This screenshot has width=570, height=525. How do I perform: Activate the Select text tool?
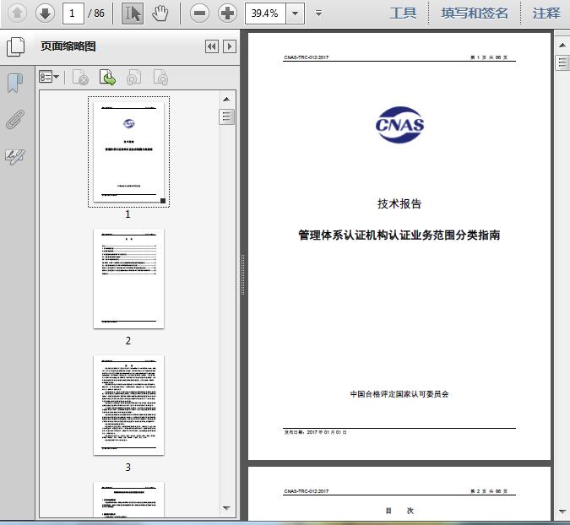click(133, 13)
